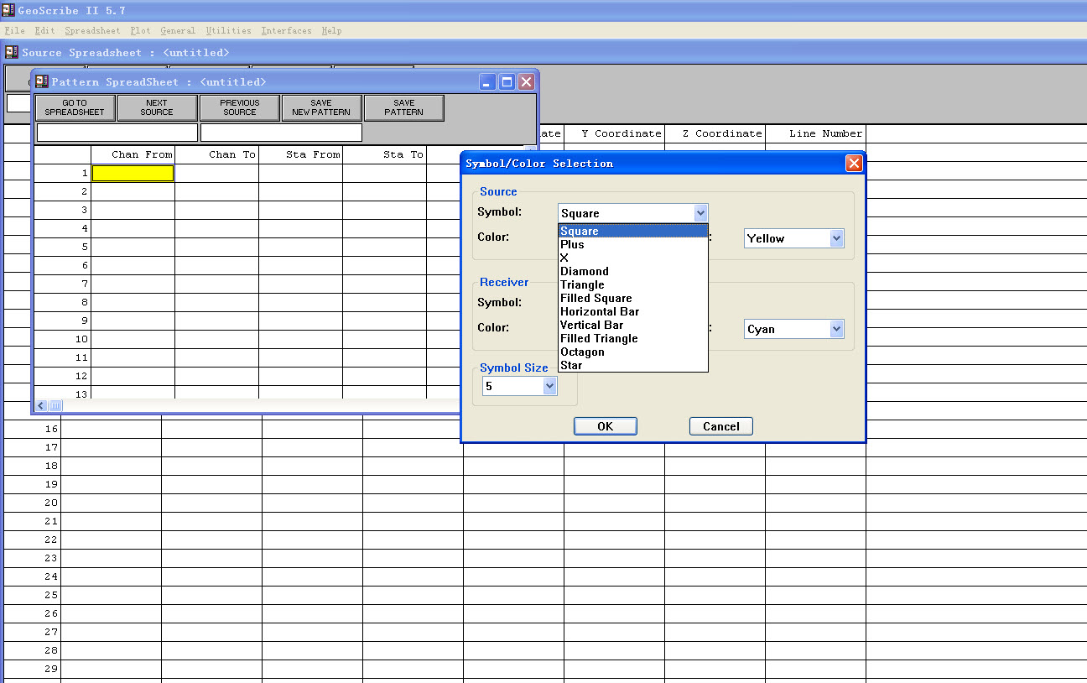
Task: Click the Pattern SpreadSheet horizontal scrollbar thumb
Action: coord(55,405)
